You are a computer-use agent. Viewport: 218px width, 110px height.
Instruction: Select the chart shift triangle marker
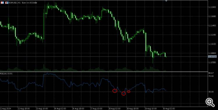166,1
